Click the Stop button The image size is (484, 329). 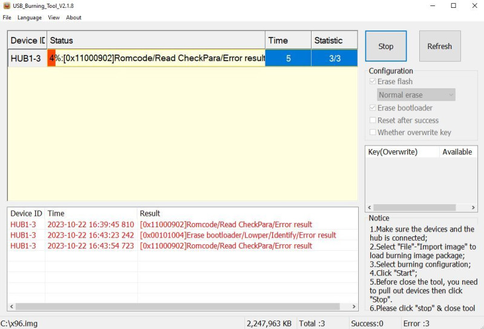point(386,46)
